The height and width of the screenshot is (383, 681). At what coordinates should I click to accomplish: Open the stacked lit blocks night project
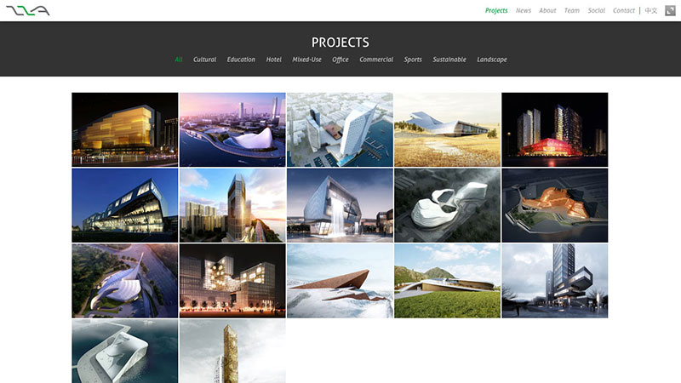point(232,281)
